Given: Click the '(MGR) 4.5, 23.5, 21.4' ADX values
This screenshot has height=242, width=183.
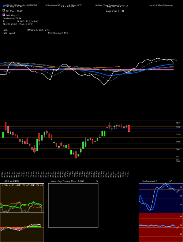Looking at the screenshot, I should tap(38, 30).
